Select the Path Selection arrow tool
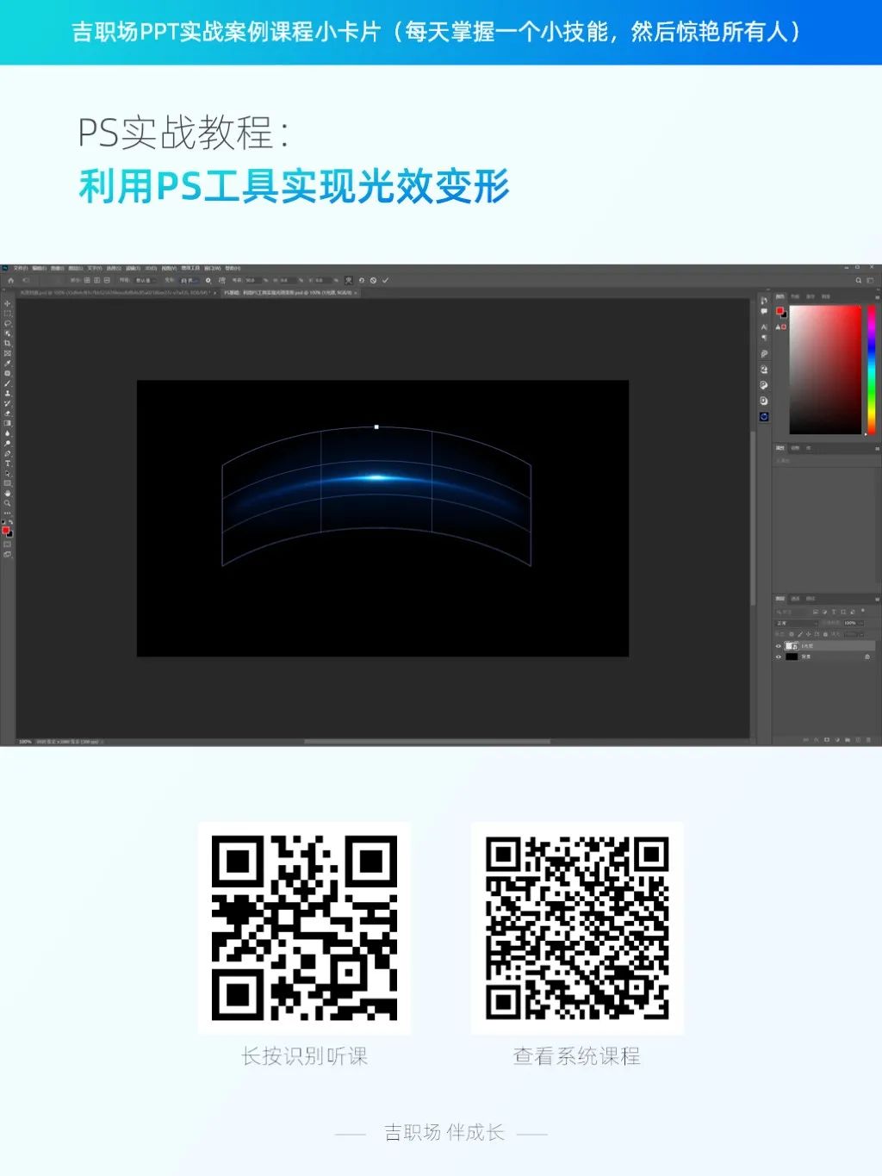Viewport: 882px width, 1176px height. tap(8, 473)
